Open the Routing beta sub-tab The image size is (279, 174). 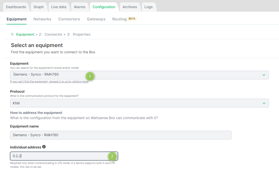coord(125,19)
